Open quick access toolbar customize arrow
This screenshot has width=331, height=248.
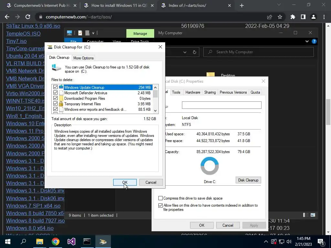point(93,33)
